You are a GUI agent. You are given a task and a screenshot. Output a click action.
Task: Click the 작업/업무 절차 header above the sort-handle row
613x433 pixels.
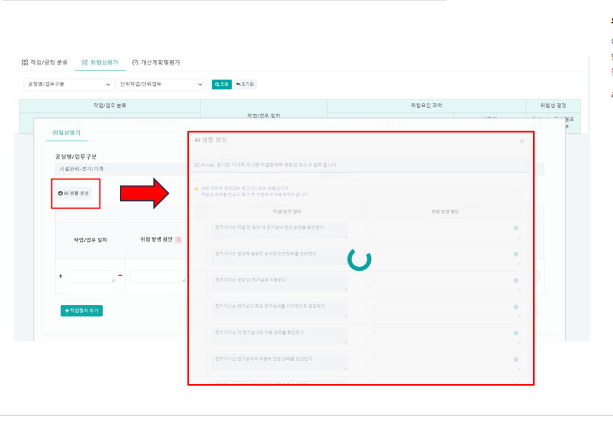point(90,240)
